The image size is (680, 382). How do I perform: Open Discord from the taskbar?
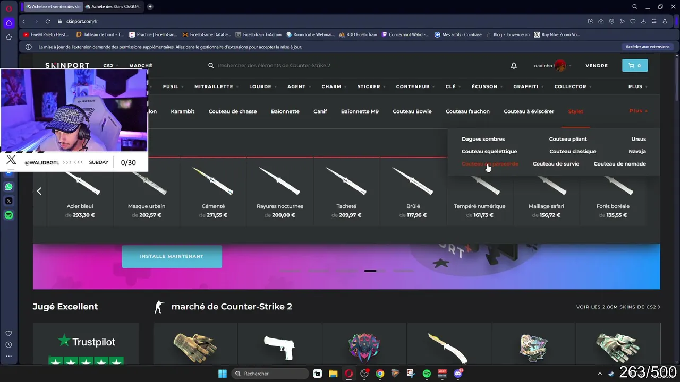click(x=458, y=374)
